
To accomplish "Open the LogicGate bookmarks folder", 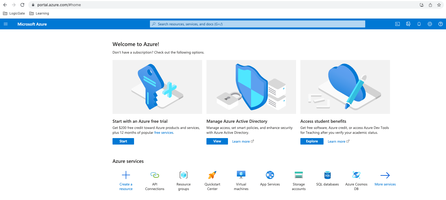I will [14, 13].
